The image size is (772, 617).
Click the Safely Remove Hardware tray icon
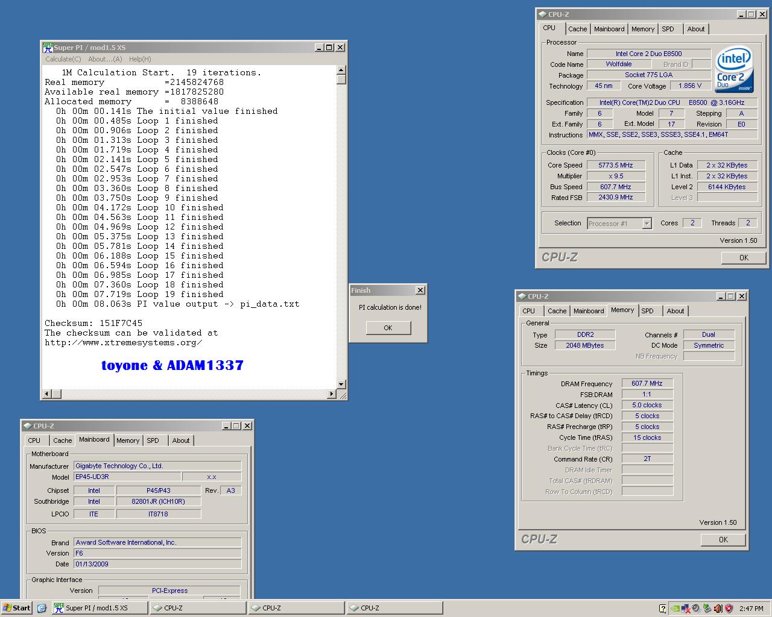pos(707,609)
